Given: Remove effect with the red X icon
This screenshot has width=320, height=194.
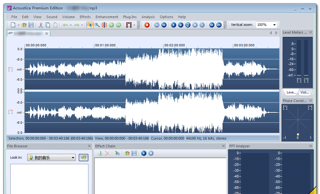Looking at the screenshot, I should [107, 153].
